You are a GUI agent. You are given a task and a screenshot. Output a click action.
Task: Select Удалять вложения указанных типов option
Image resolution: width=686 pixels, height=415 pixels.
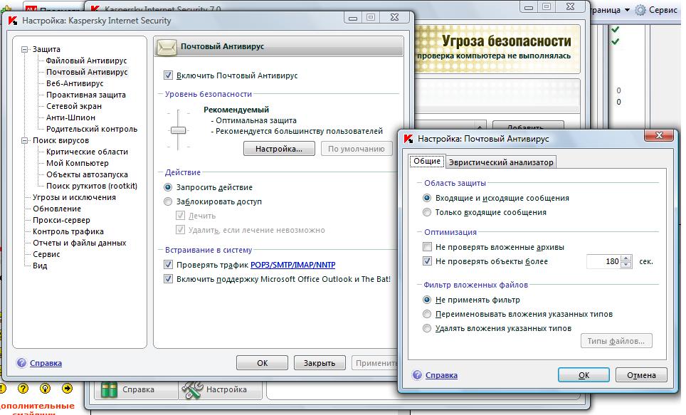[x=427, y=328]
